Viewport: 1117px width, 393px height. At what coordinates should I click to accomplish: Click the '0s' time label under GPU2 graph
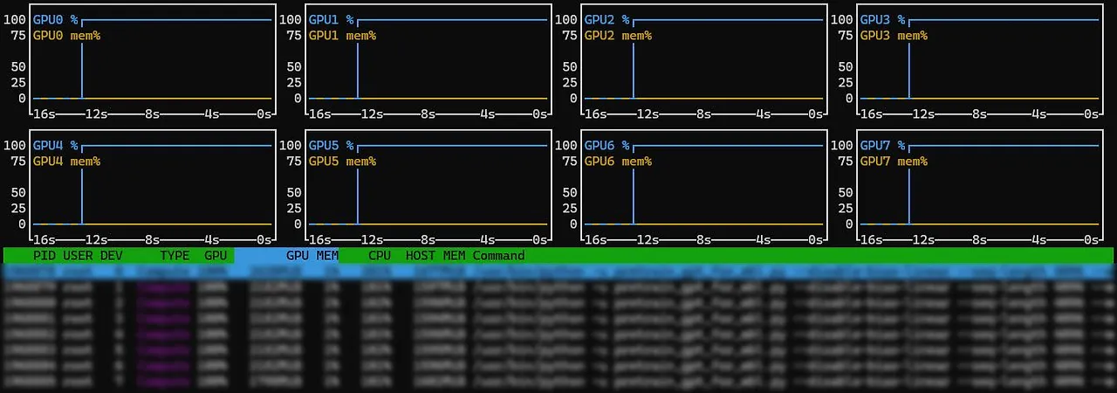[x=815, y=114]
